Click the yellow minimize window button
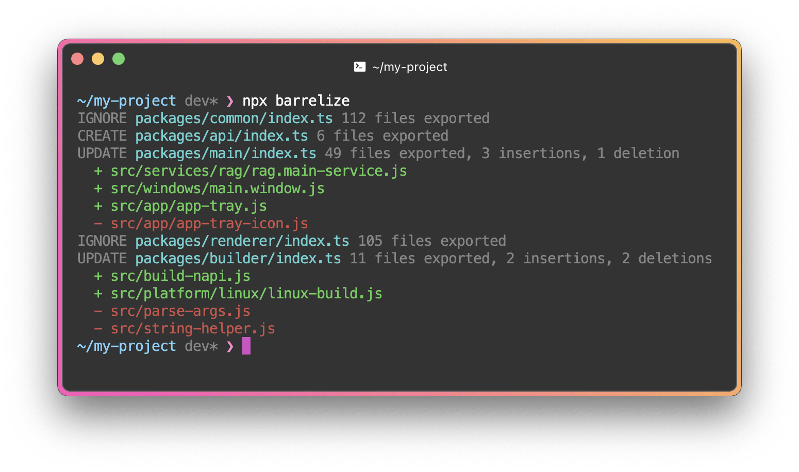This screenshot has width=799, height=472. pos(98,59)
